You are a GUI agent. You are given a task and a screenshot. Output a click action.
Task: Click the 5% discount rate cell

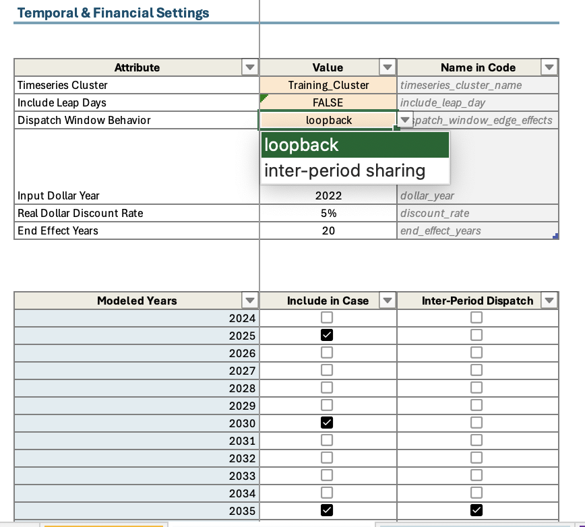(328, 213)
